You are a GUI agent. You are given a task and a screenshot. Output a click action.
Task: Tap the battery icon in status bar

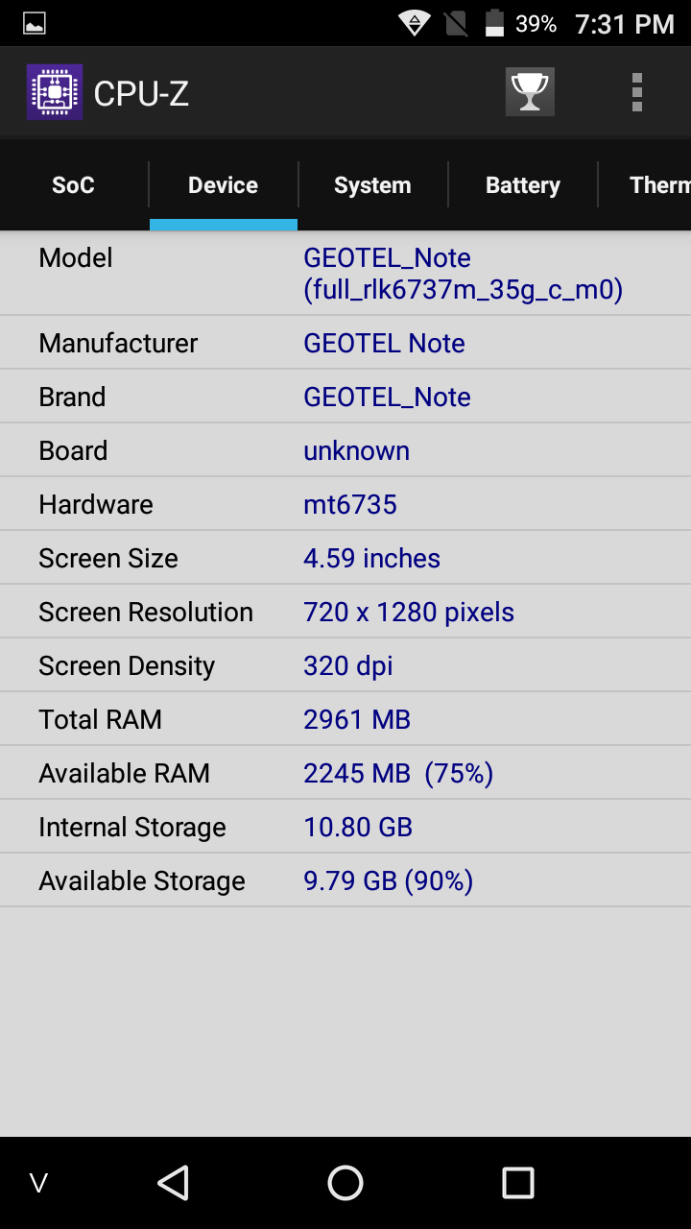click(x=494, y=24)
